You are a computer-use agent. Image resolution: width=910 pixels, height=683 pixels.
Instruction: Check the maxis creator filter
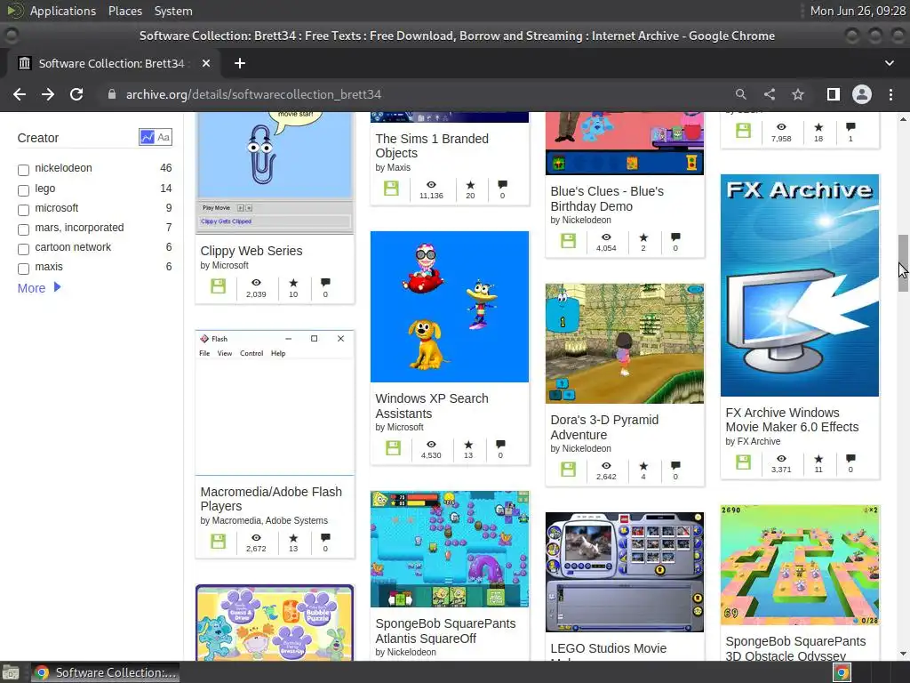[23, 269]
